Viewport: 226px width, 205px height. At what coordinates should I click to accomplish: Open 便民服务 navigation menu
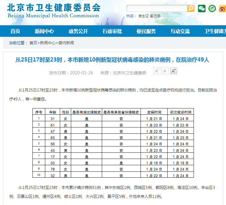click(x=146, y=31)
